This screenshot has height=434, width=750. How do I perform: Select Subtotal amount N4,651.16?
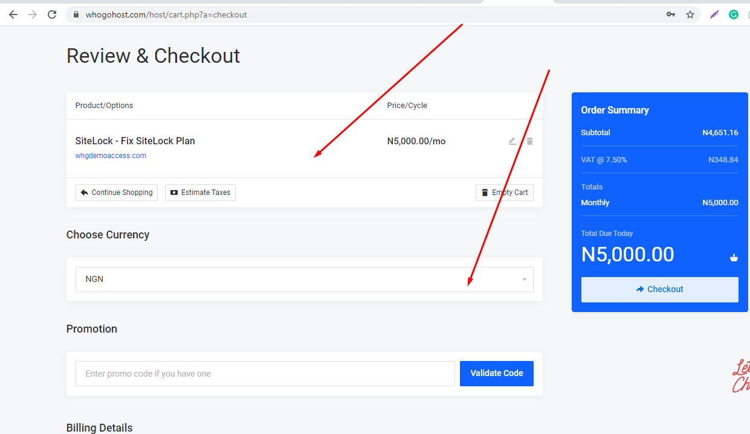720,133
